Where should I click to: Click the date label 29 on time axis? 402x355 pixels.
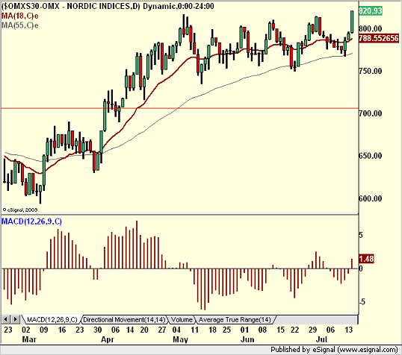click(x=312, y=330)
